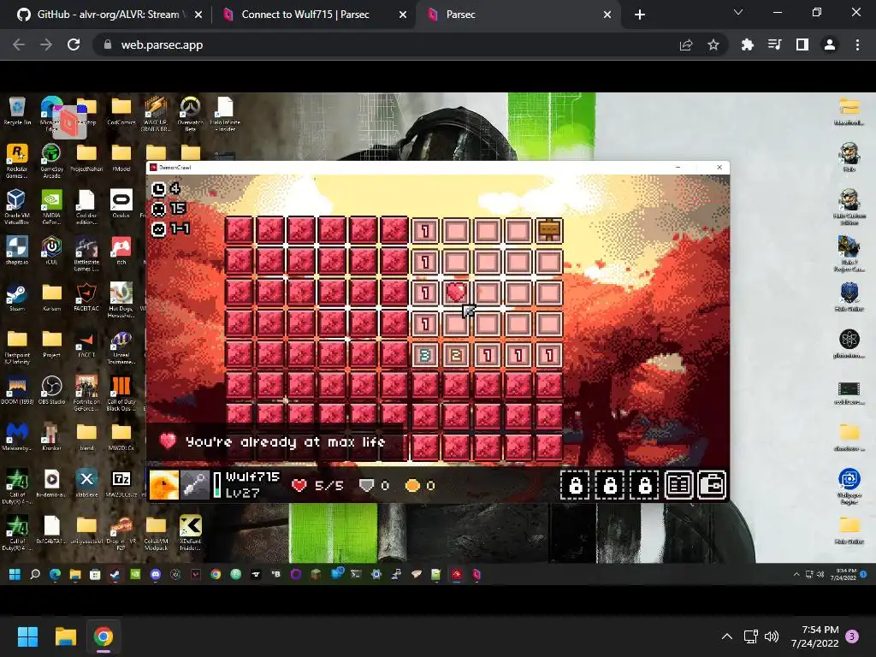Screen dimensions: 876x657
Task: Click the remote taskbar Steam icon
Action: point(115,574)
